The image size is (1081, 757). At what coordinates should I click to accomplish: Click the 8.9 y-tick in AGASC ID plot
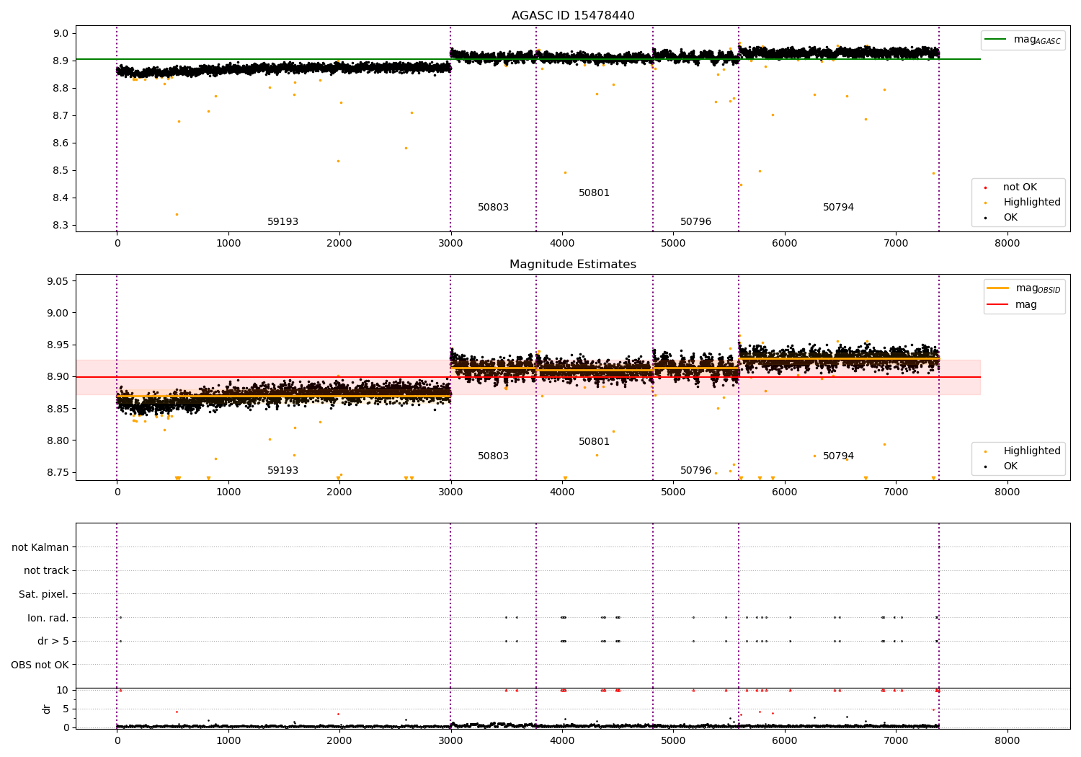coord(61,61)
